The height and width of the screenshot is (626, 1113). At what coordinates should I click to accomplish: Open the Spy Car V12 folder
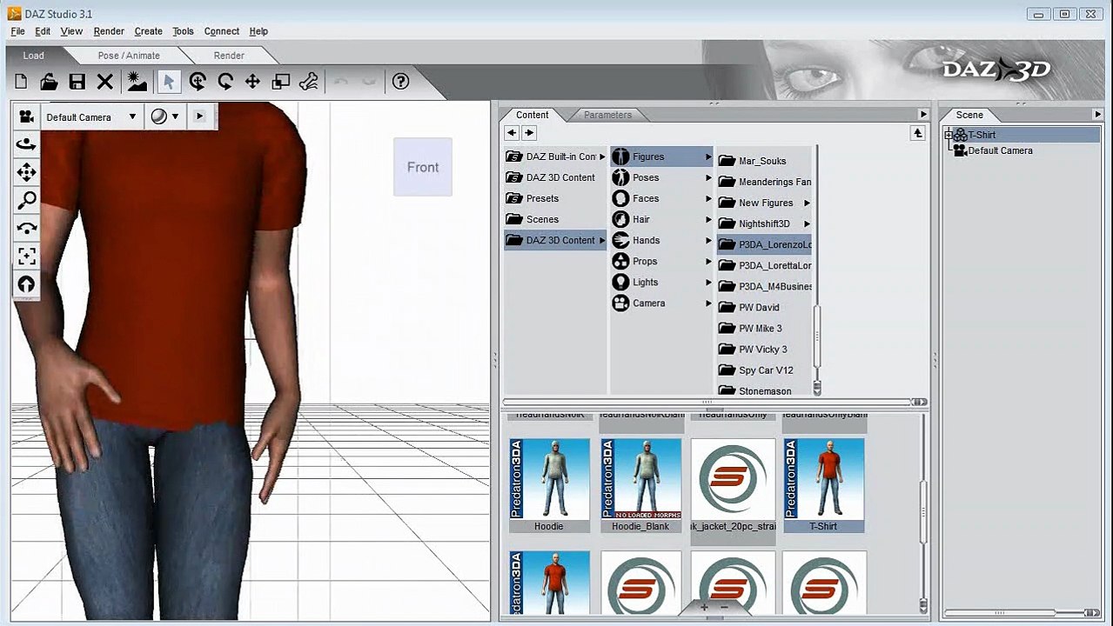pos(764,370)
